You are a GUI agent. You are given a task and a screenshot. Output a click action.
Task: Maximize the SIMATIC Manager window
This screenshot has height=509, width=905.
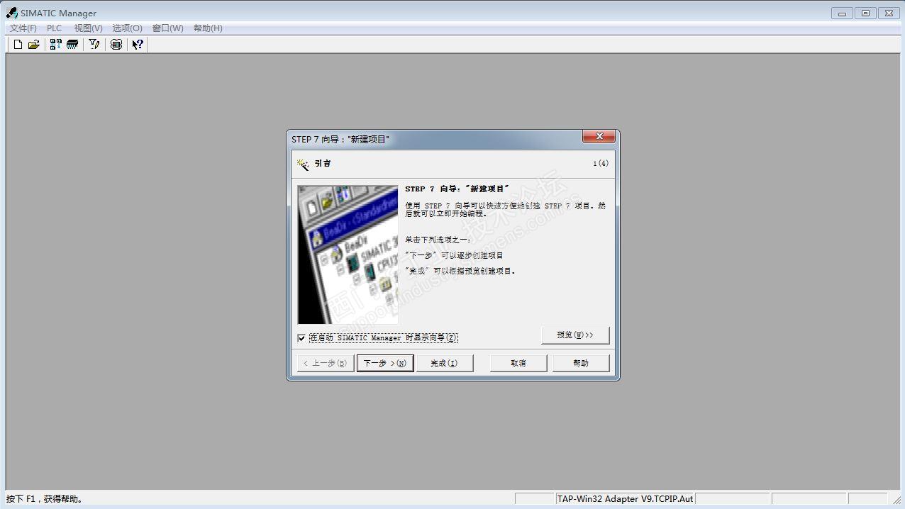pyautogui.click(x=865, y=13)
